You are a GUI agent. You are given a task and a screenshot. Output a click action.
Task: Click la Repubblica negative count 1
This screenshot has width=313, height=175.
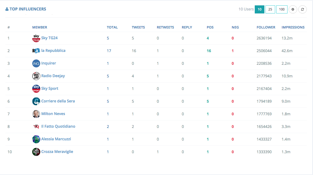coord(232,51)
